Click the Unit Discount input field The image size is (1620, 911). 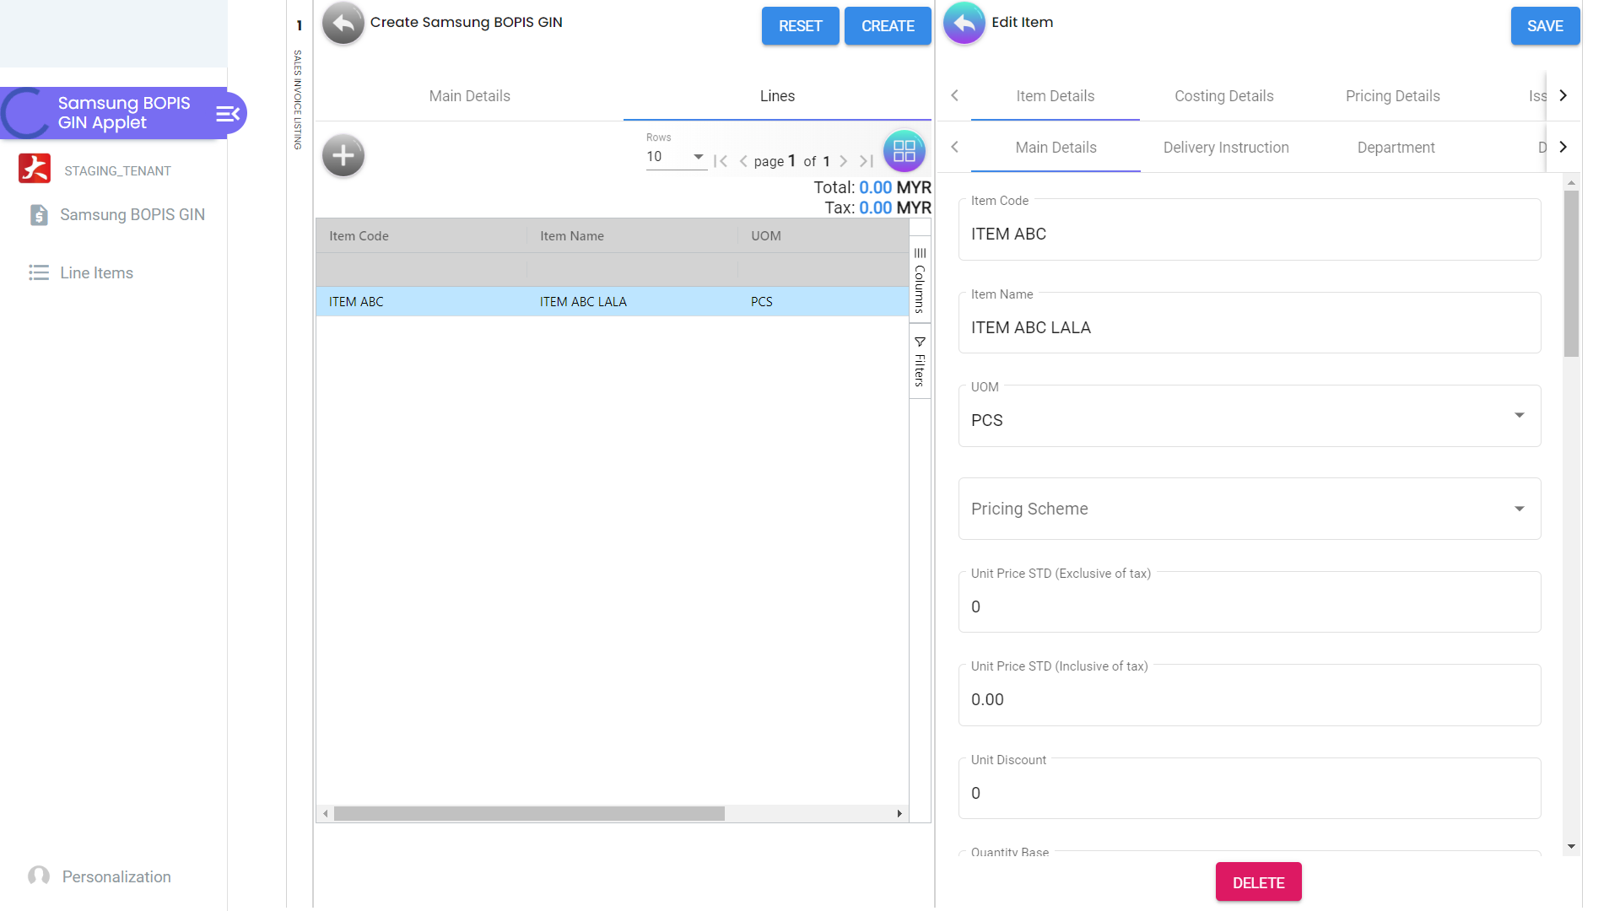coord(1249,793)
